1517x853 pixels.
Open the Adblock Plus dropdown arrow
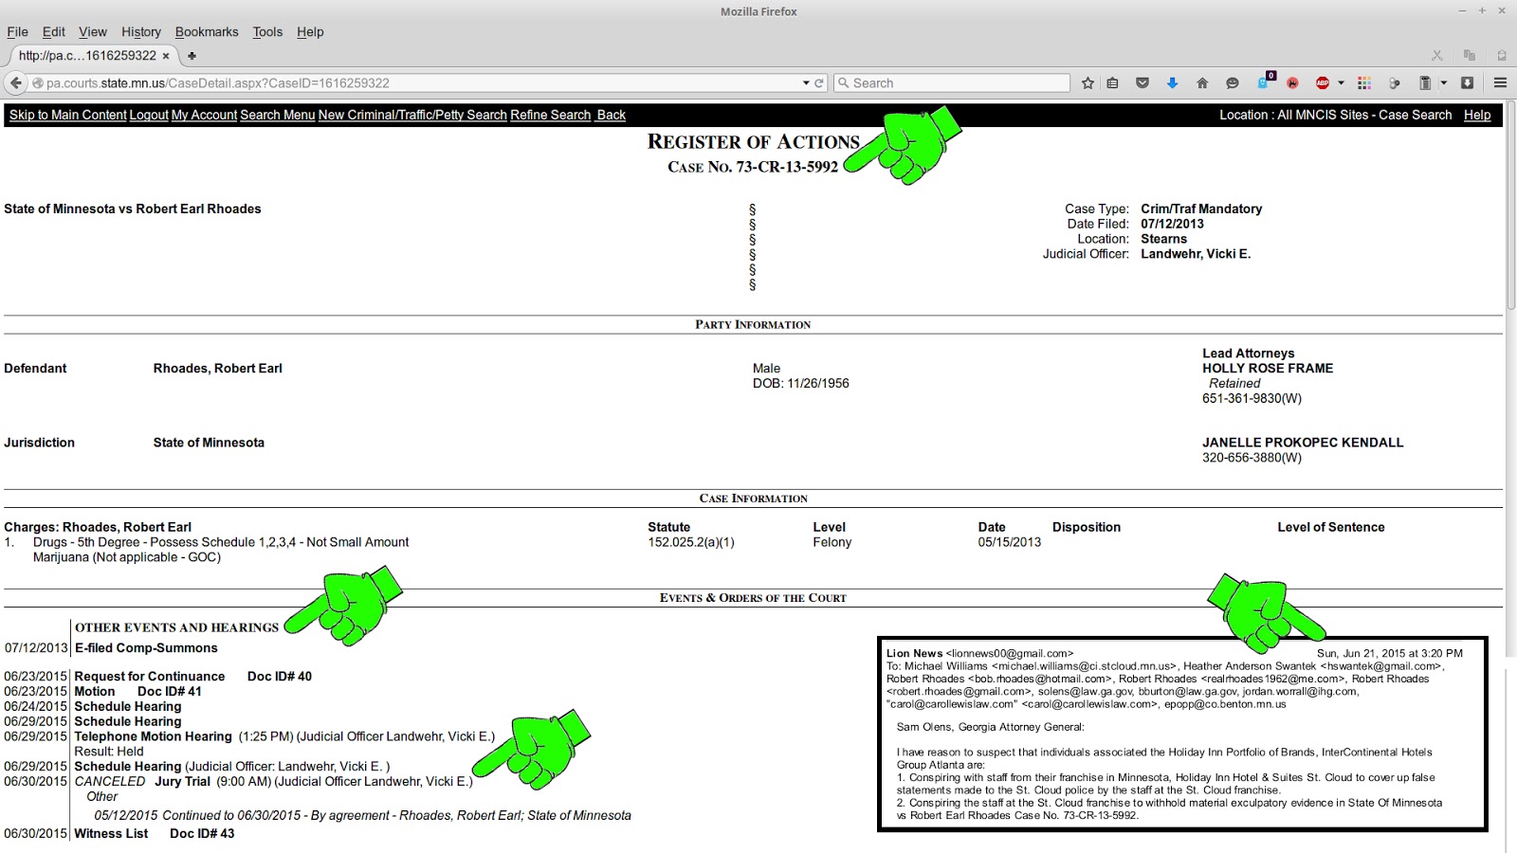(x=1341, y=83)
